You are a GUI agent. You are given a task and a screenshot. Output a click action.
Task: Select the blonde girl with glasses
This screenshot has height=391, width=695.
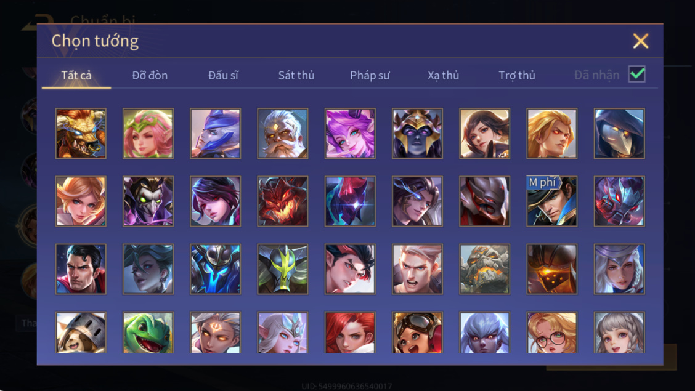552,333
